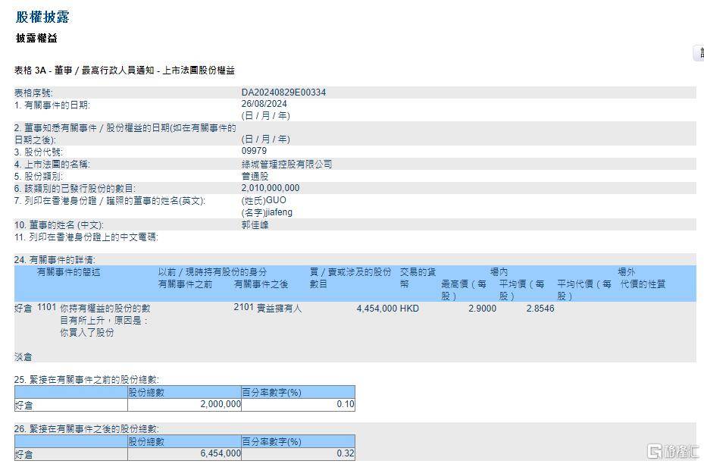Click the event date 26/08/2024
704x464 pixels.
coord(264,104)
